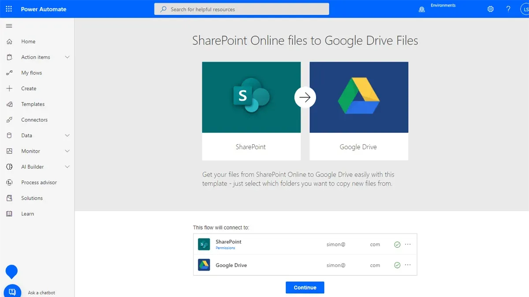Click the My flows icon
Screen dimensions: 529x297
10,73
